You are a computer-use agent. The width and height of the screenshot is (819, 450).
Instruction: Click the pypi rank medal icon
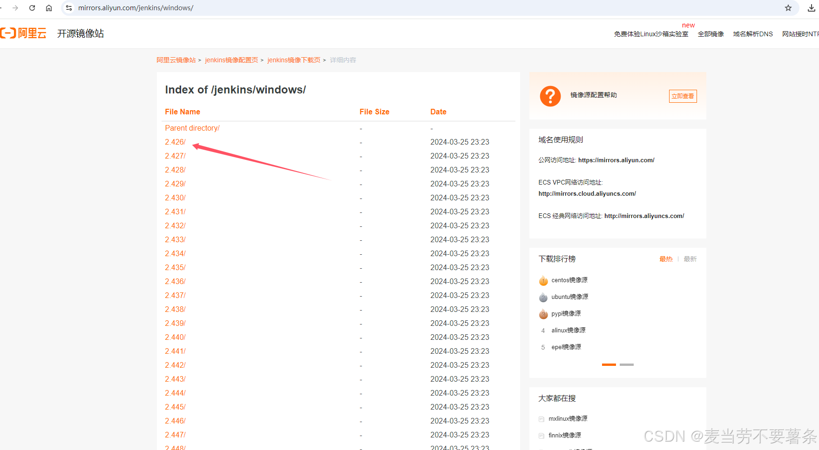click(x=543, y=314)
